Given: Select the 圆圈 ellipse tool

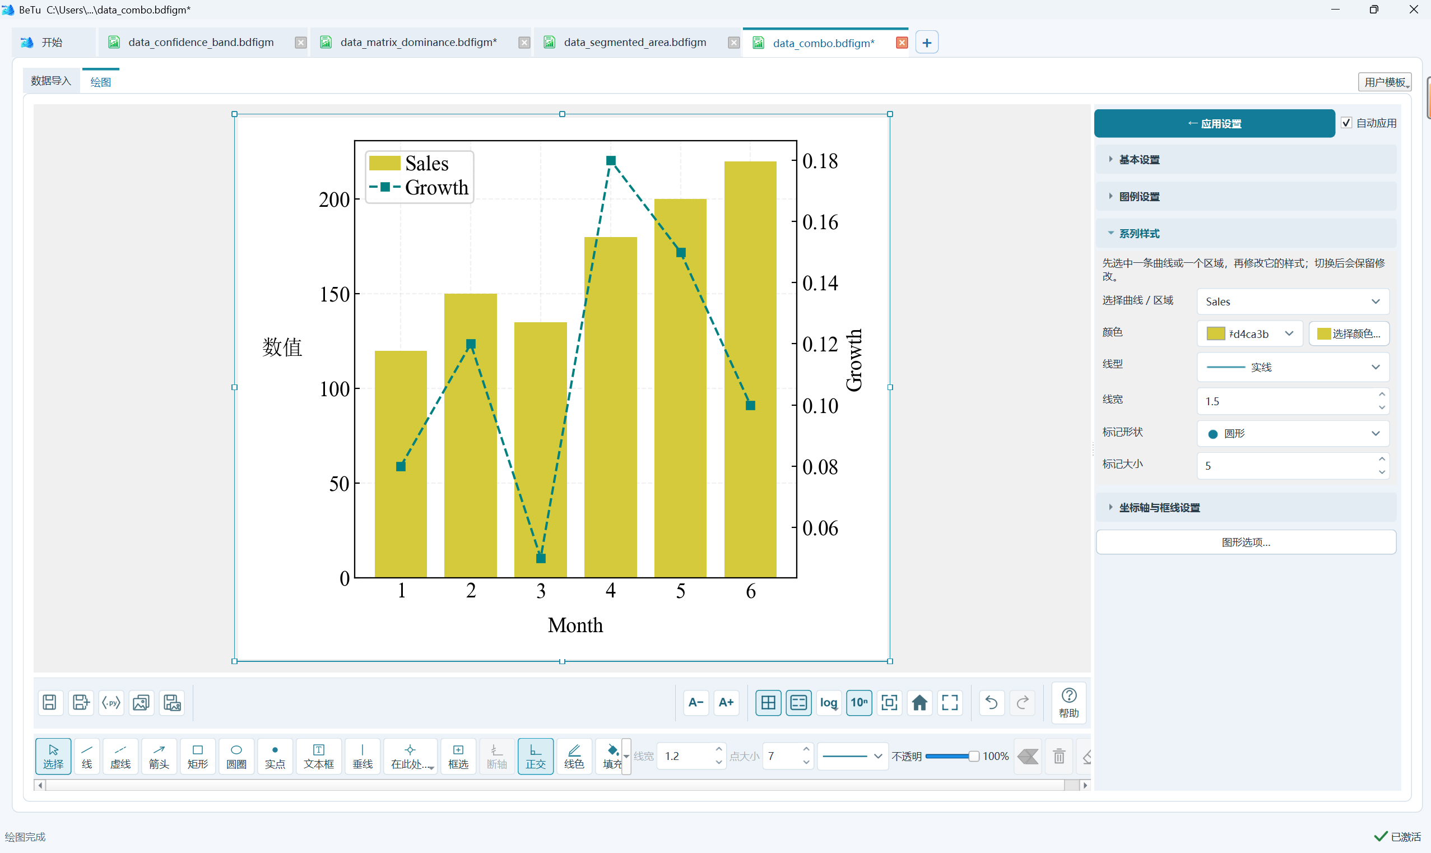Looking at the screenshot, I should pyautogui.click(x=236, y=756).
